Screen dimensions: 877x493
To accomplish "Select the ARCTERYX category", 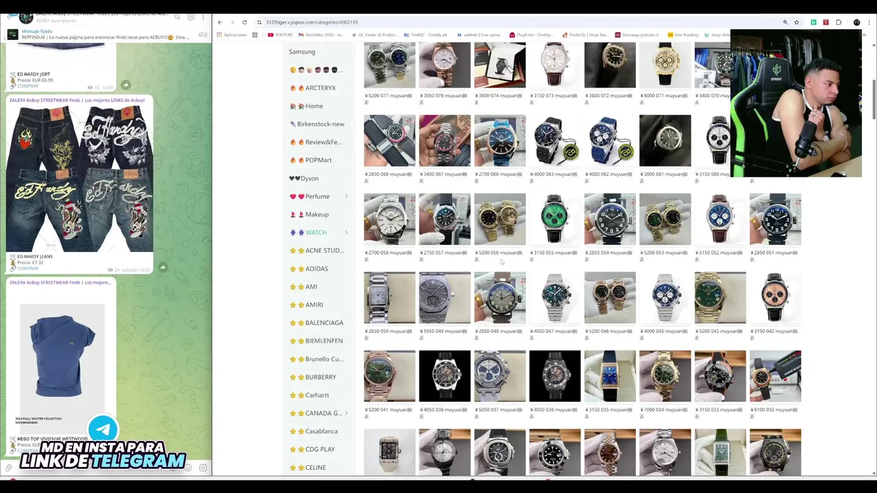I will click(x=313, y=88).
